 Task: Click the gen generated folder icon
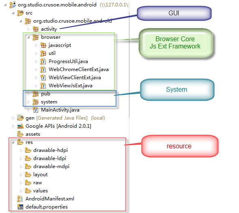[20, 118]
